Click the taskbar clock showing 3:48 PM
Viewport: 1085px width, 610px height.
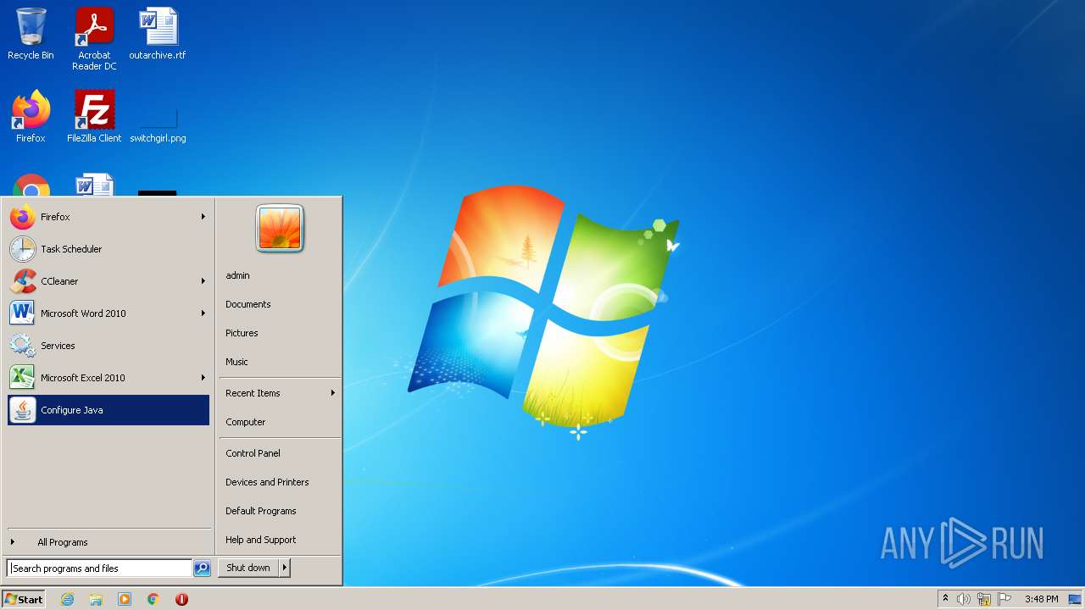[1041, 599]
